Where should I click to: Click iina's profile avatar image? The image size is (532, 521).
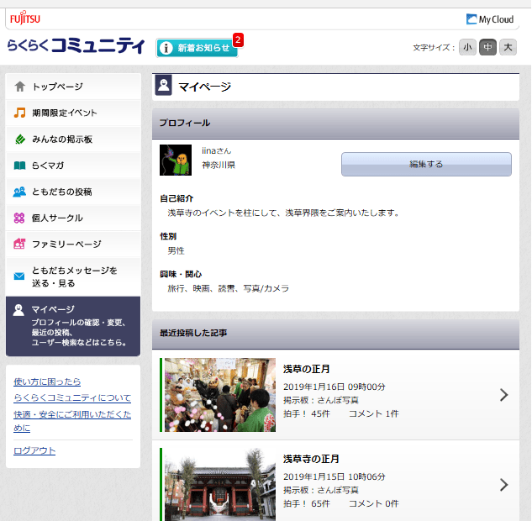(x=176, y=161)
